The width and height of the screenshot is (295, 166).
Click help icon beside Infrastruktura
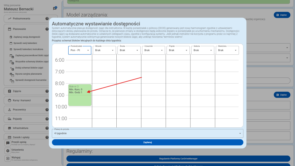click(47, 128)
